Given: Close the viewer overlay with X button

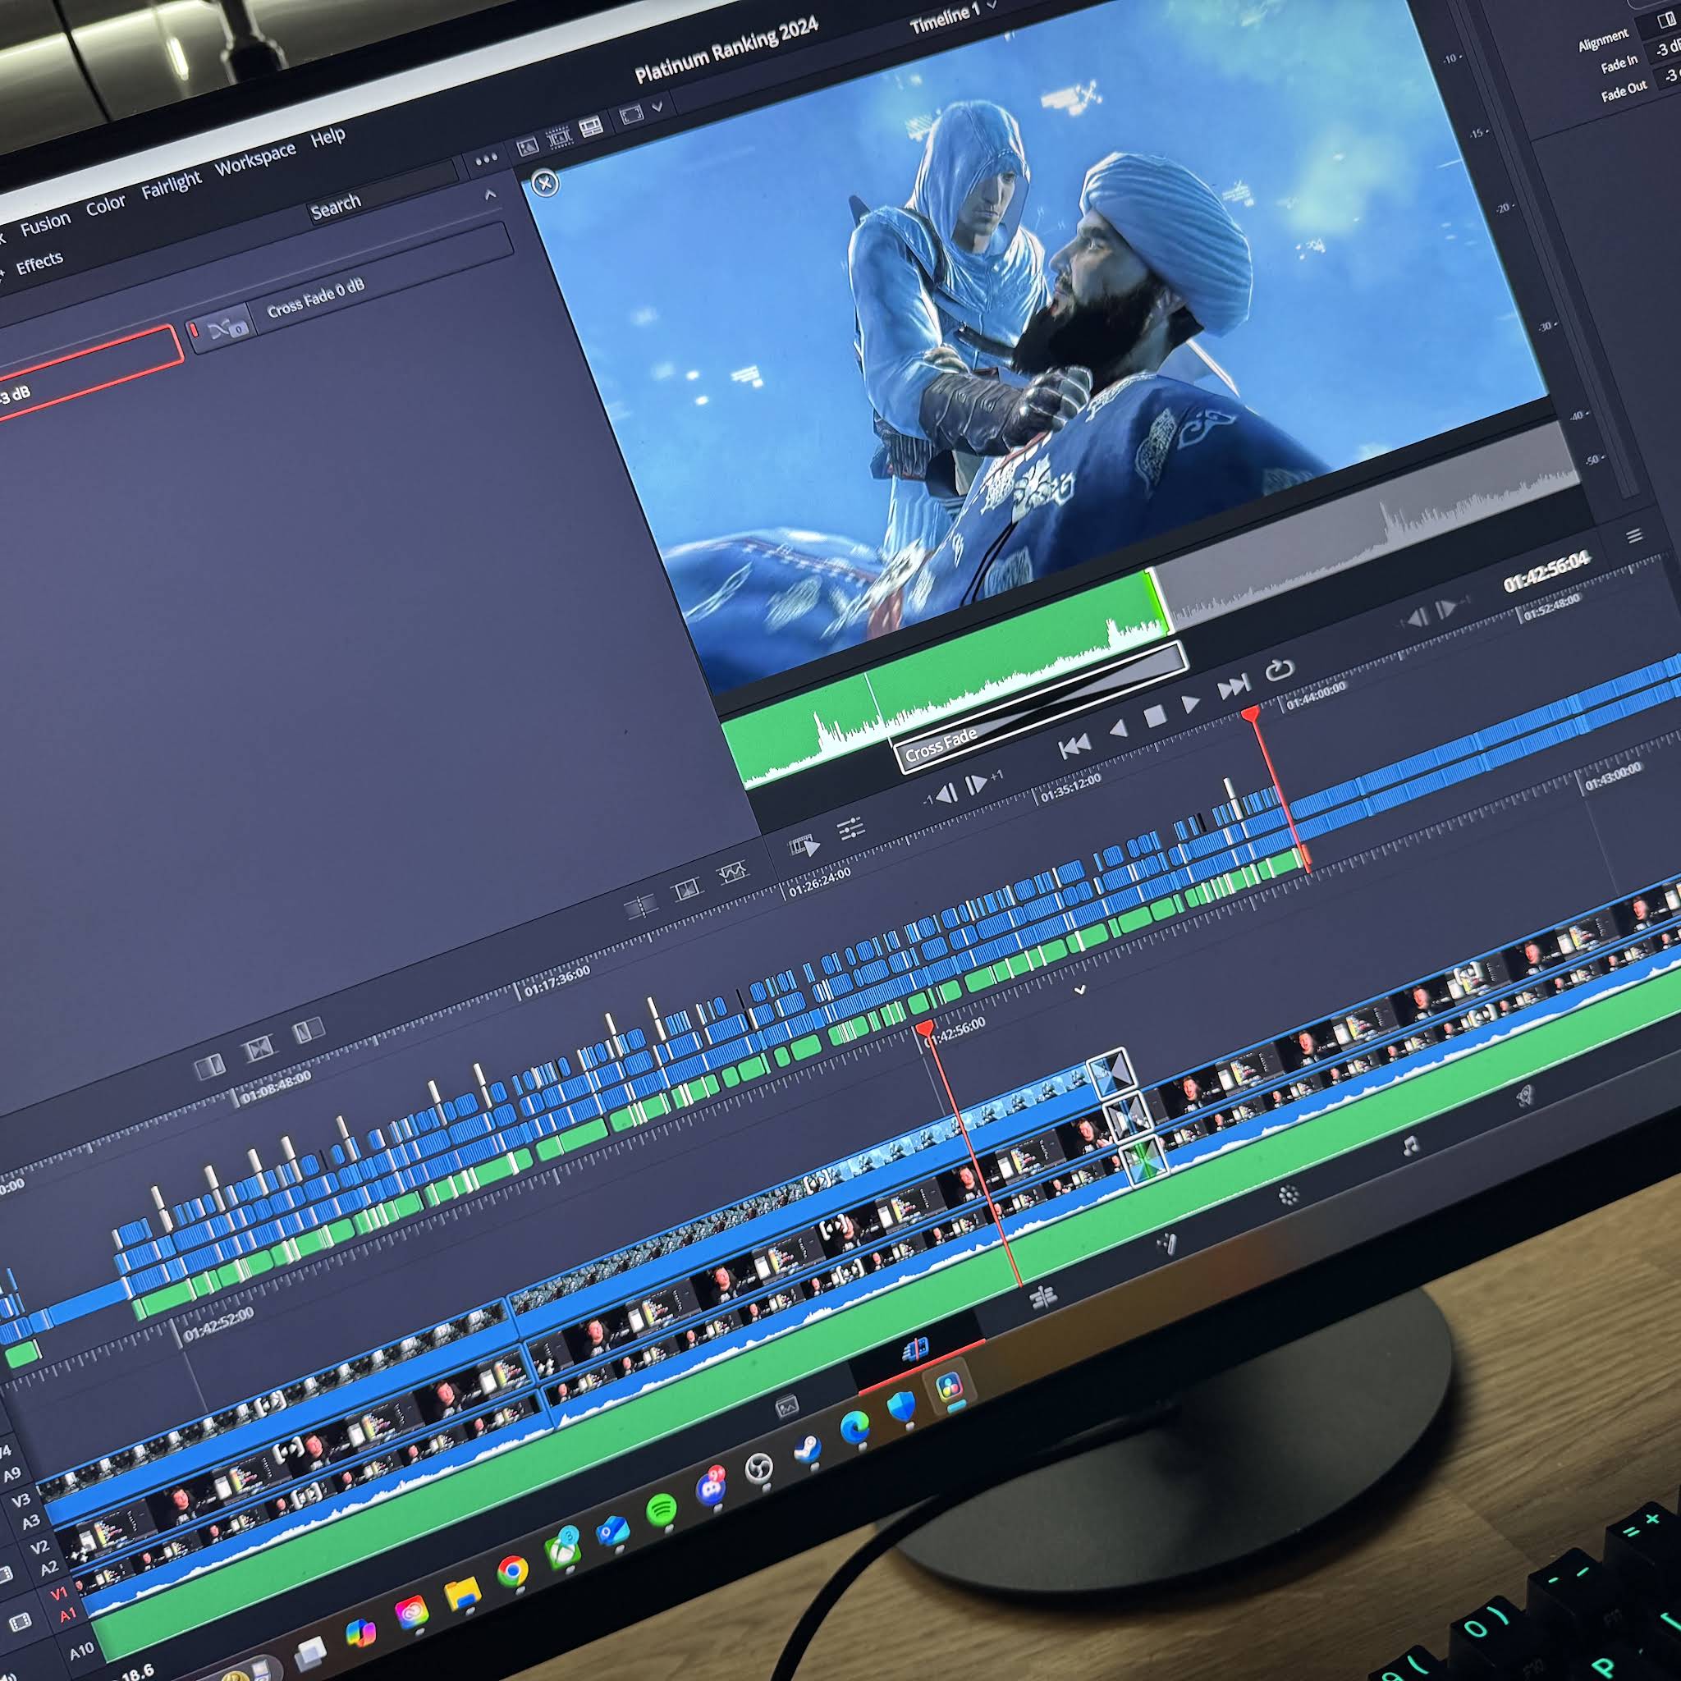Looking at the screenshot, I should click(545, 183).
